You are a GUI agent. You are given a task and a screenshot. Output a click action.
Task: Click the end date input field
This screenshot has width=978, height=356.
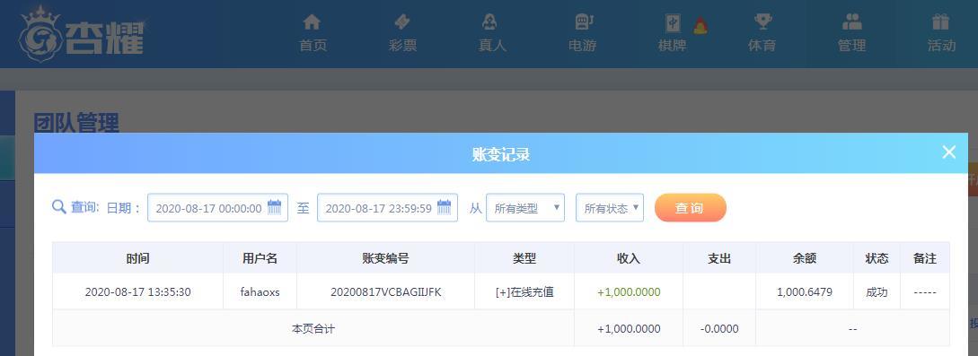click(387, 208)
